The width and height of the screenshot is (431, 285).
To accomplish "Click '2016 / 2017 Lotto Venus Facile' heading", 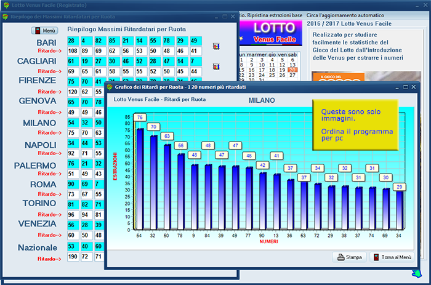I will [349, 23].
